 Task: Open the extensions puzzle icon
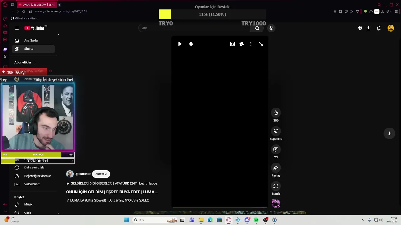pyautogui.click(x=371, y=12)
